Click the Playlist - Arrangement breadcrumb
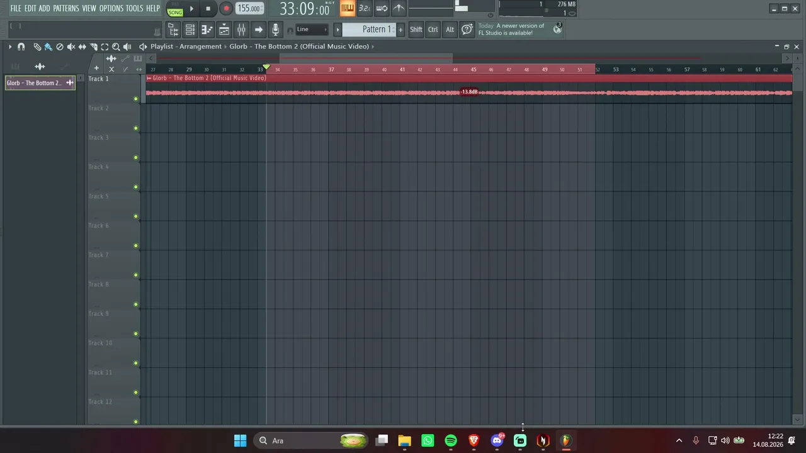The height and width of the screenshot is (453, 806). pos(186,47)
